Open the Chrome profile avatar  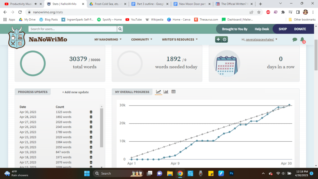click(306, 12)
